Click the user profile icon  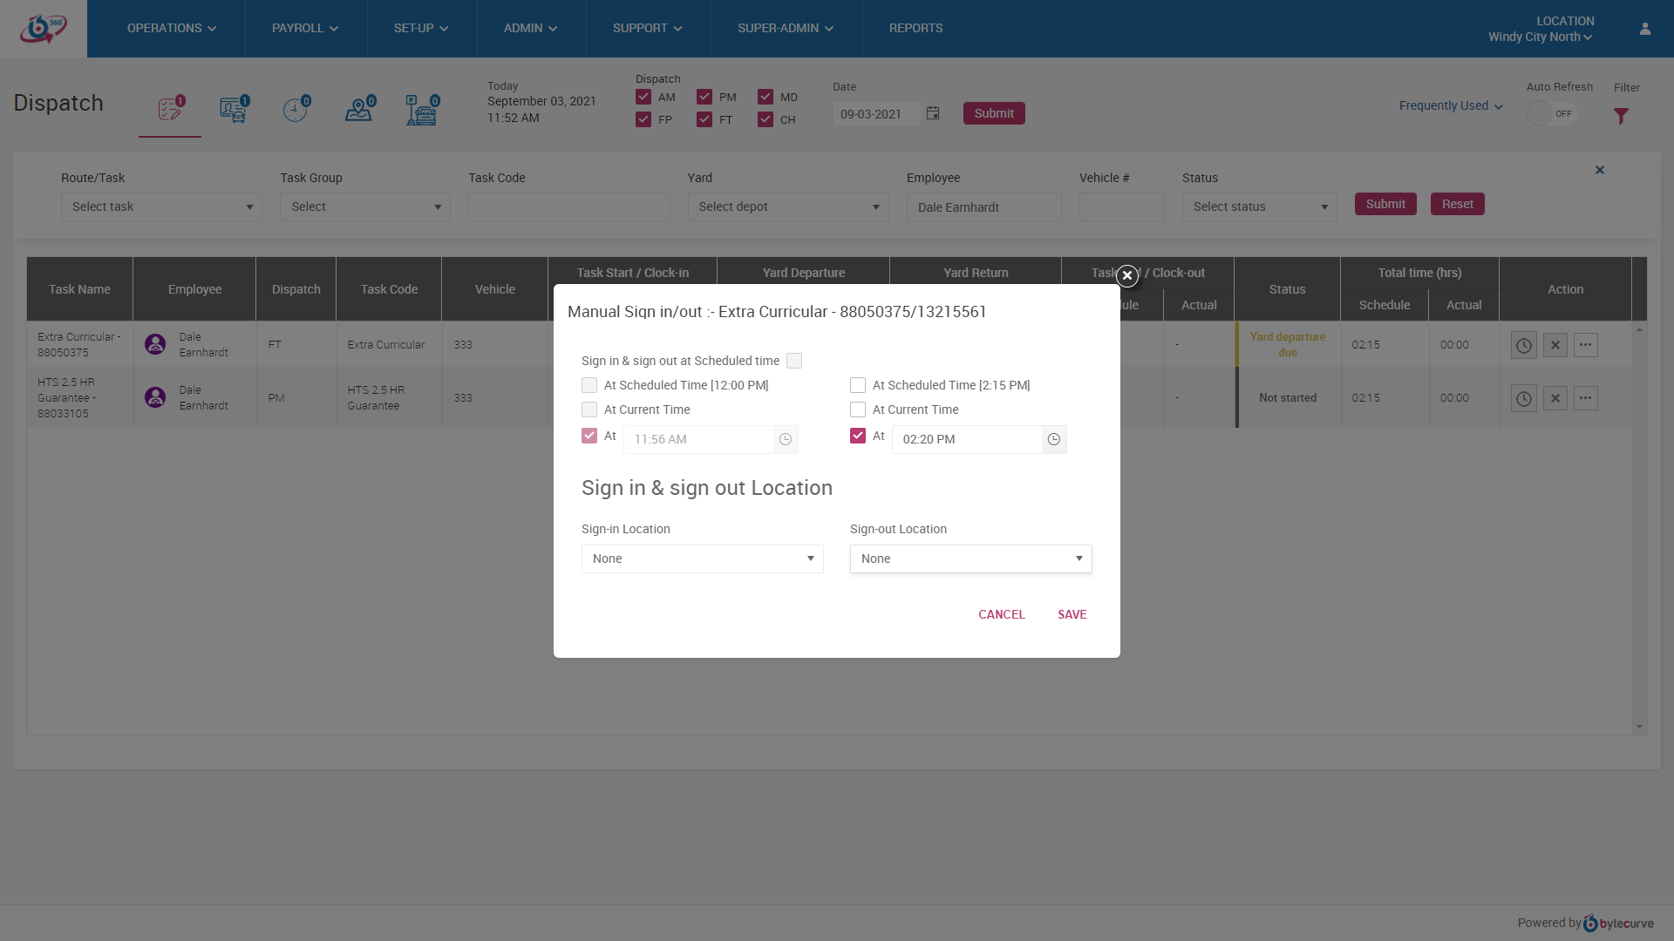(1645, 29)
